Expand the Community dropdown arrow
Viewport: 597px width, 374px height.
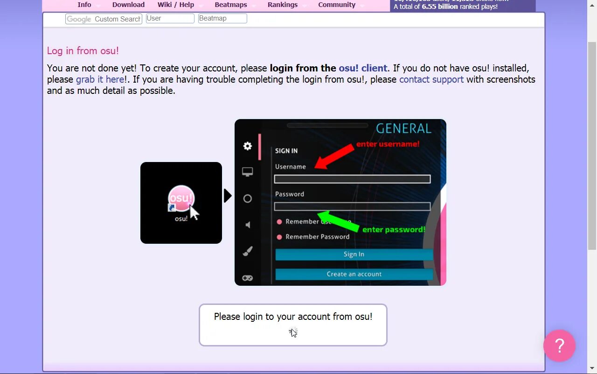click(362, 6)
